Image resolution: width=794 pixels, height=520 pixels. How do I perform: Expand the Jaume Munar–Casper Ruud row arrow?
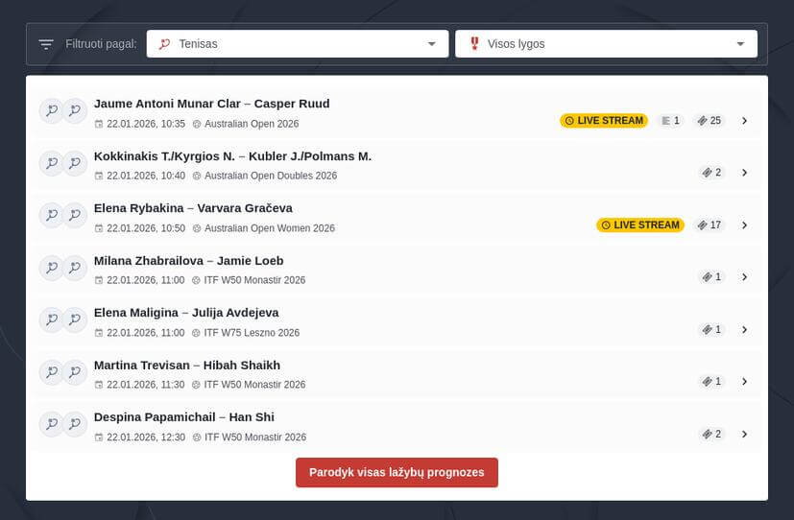click(745, 121)
